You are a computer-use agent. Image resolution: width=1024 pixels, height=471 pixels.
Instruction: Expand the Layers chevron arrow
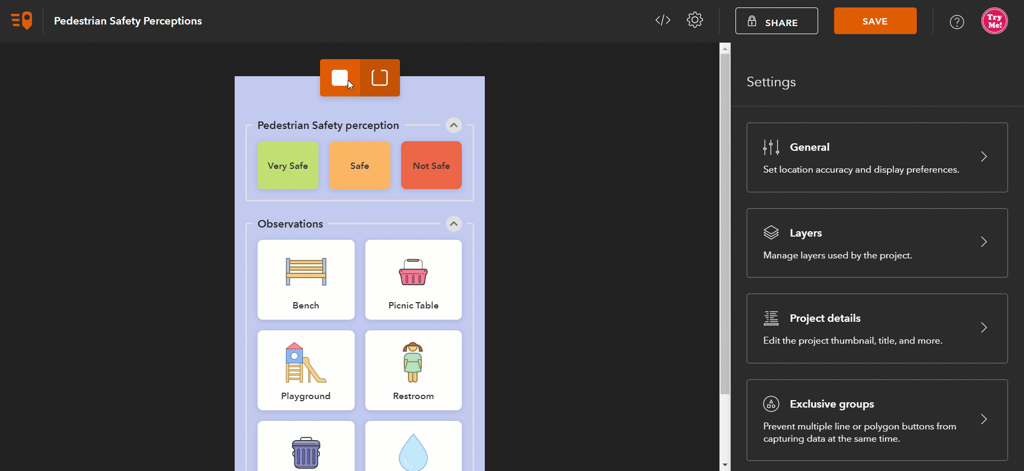[x=984, y=242]
